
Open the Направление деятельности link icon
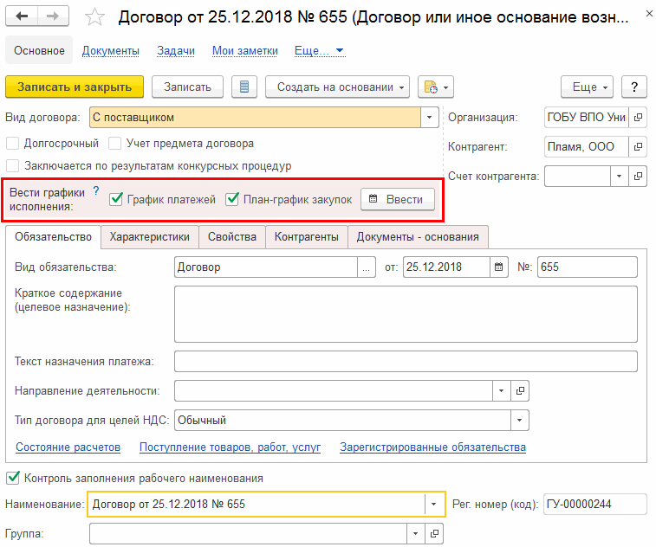pos(520,390)
